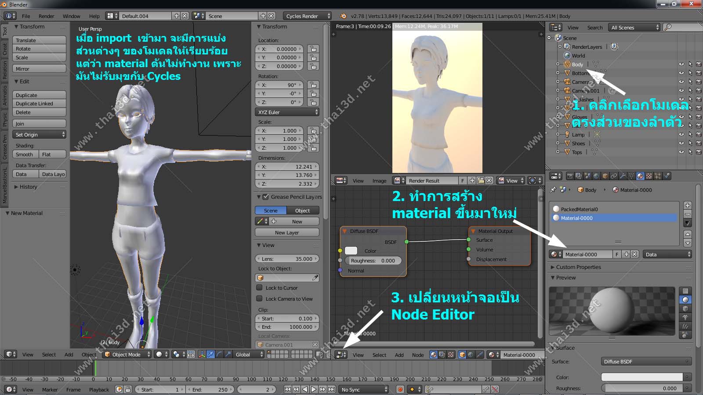Click the Join button
This screenshot has width=703, height=395.
point(40,123)
